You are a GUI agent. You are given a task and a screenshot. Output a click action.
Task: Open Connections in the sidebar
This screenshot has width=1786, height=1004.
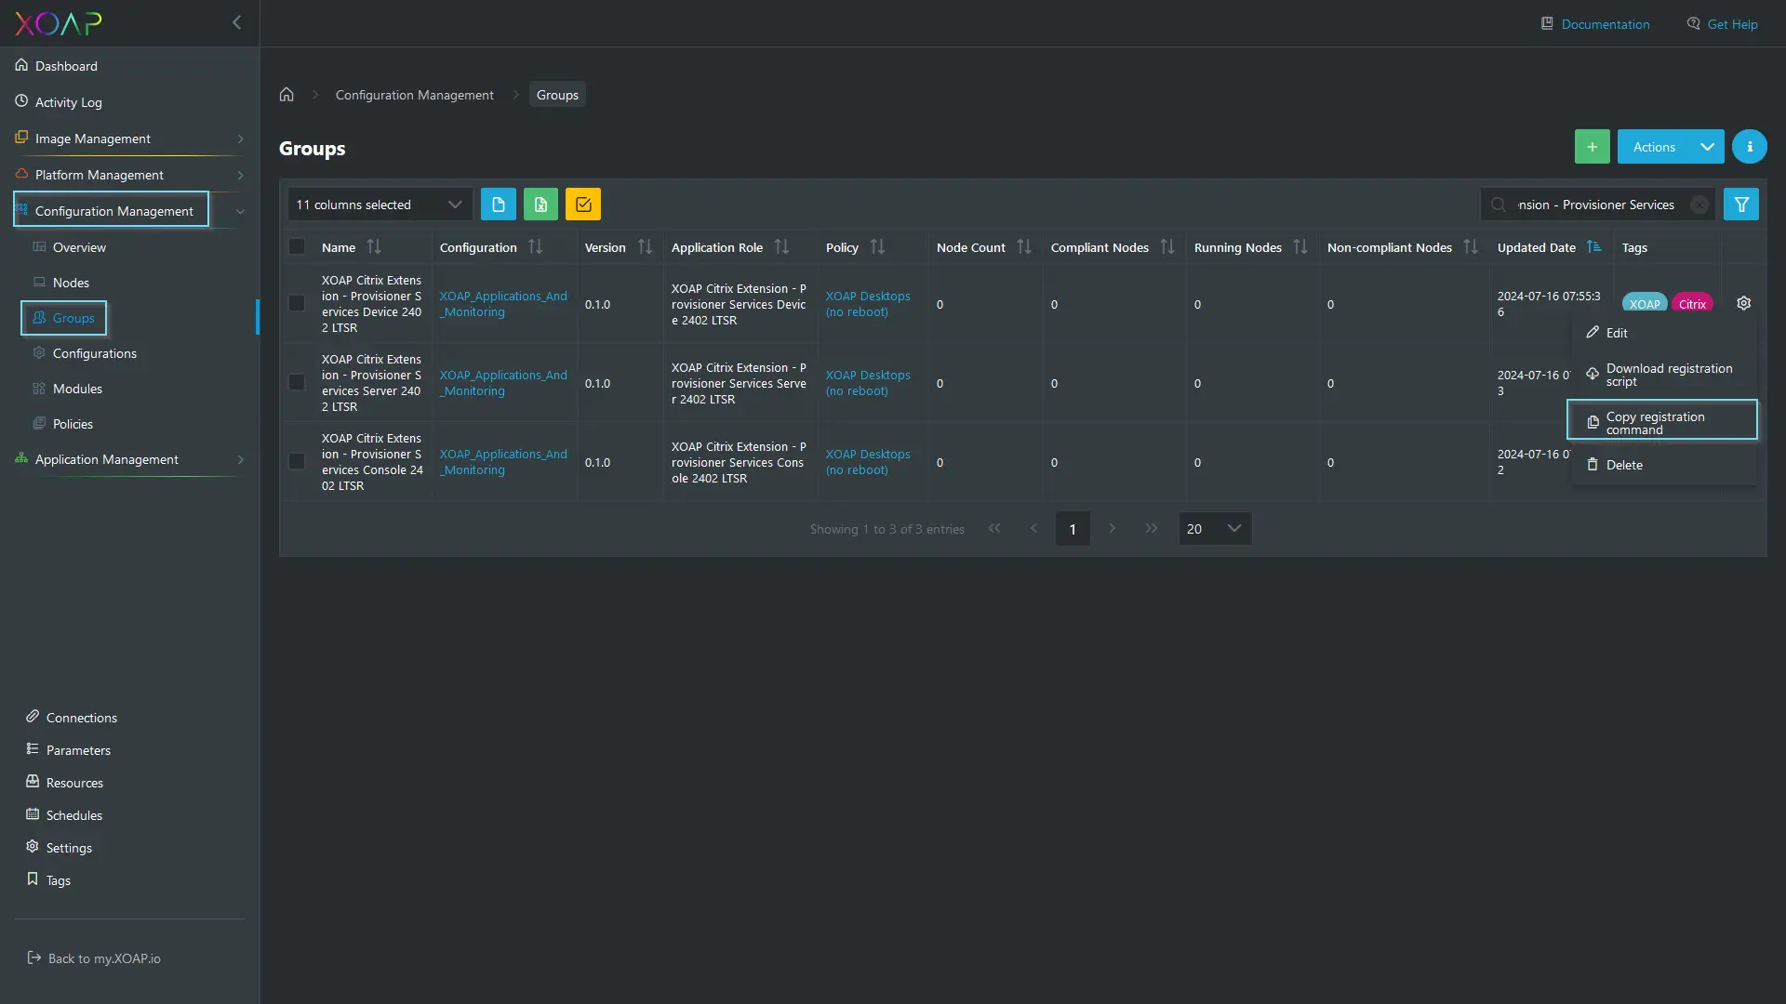point(81,718)
